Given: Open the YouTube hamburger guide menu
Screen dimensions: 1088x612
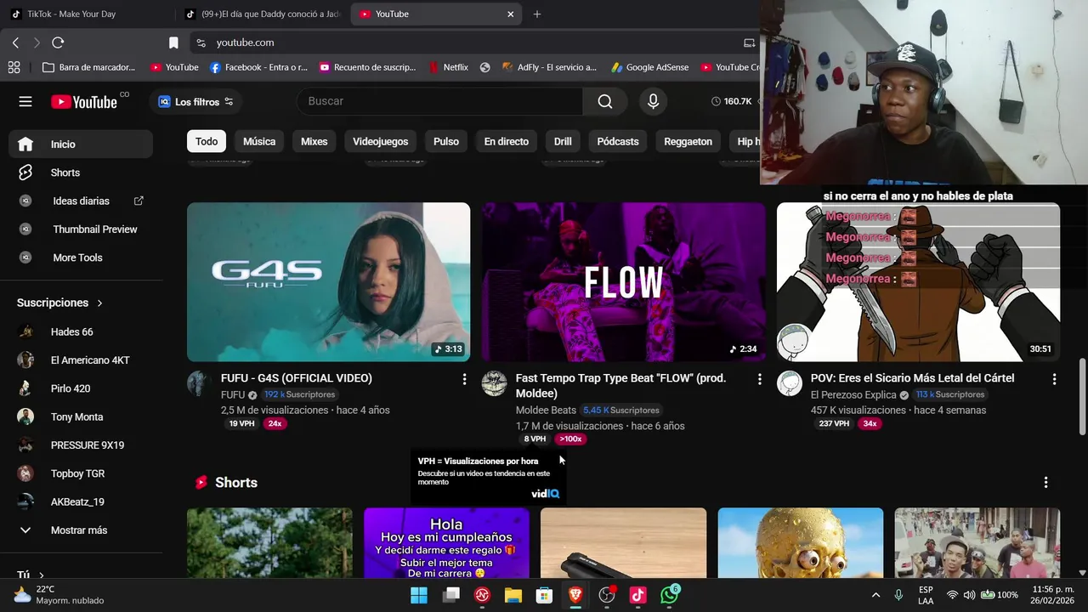Looking at the screenshot, I should tap(25, 102).
